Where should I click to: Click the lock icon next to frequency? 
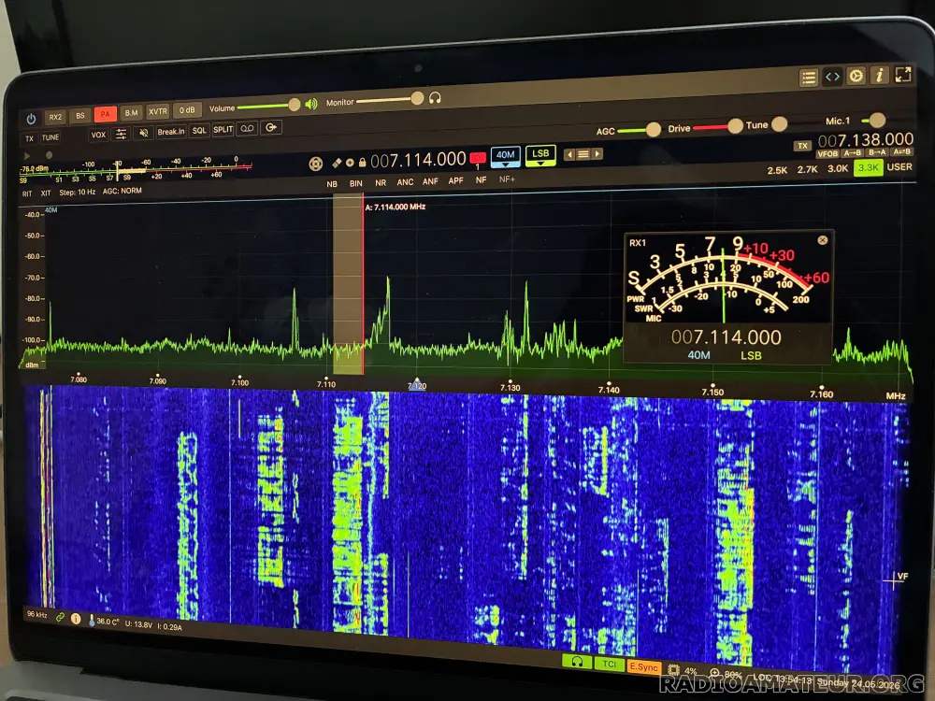coord(362,162)
